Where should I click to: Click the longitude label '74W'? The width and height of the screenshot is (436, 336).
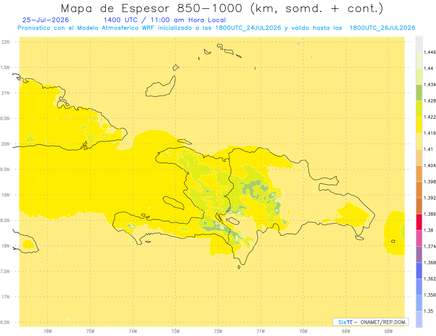pos(133,331)
